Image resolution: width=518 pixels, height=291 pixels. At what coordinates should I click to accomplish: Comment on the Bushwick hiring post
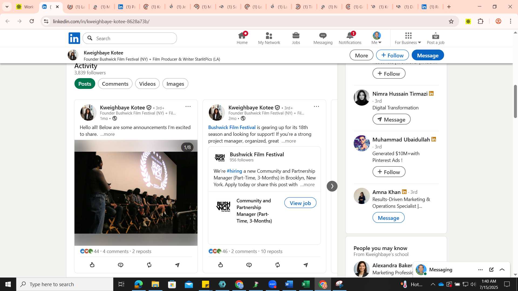tap(249, 265)
